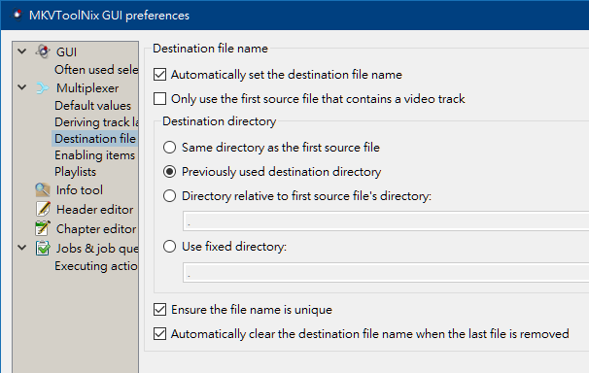Collapse the Jobs & job queue section
Image resolution: width=589 pixels, height=373 pixels.
pyautogui.click(x=22, y=248)
